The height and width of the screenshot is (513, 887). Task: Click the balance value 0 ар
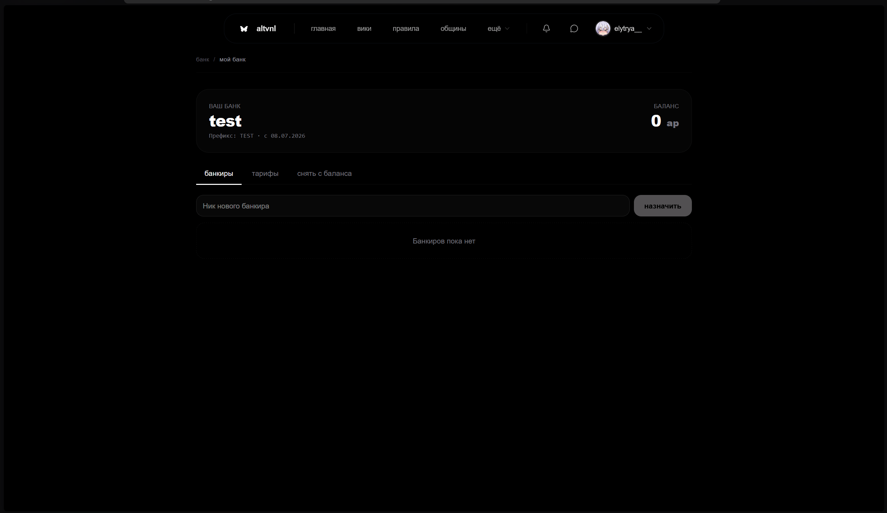pos(664,121)
